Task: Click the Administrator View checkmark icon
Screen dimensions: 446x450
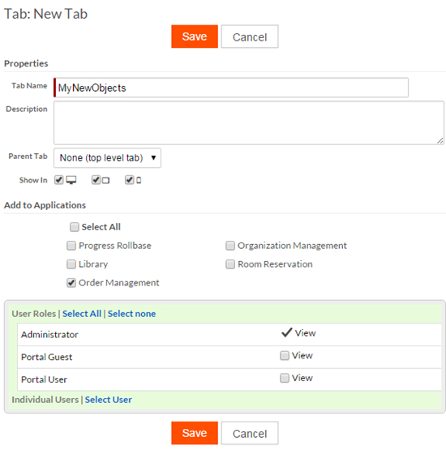Action: tap(286, 332)
